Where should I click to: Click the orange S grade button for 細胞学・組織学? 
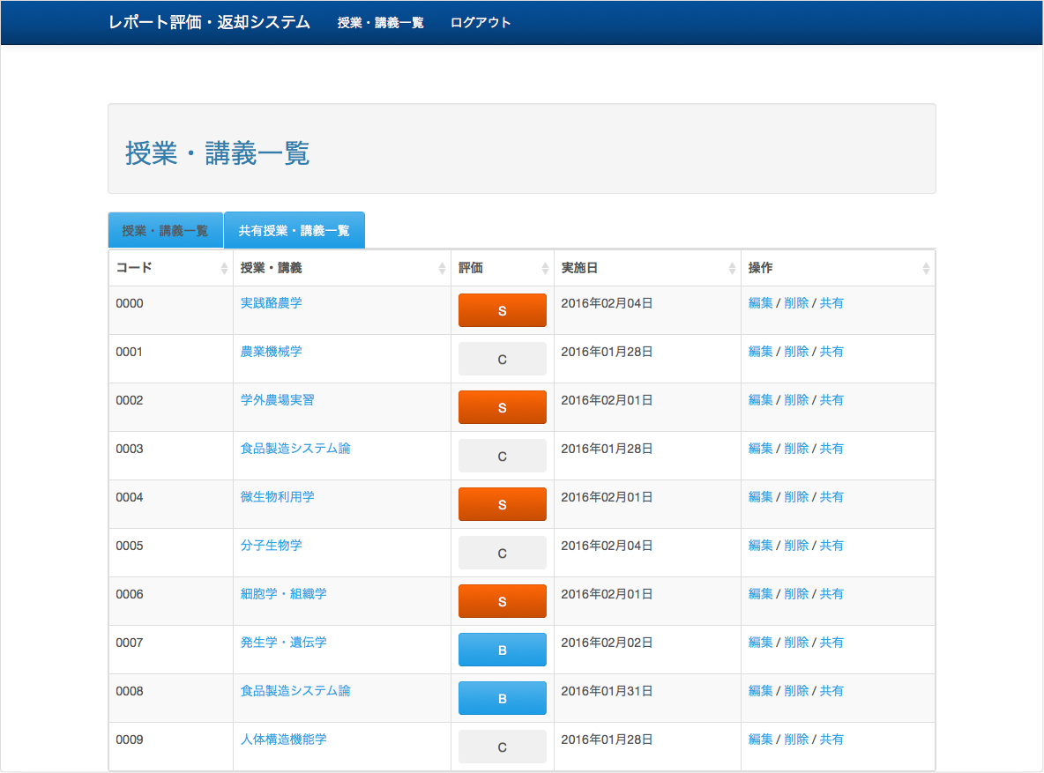[502, 601]
